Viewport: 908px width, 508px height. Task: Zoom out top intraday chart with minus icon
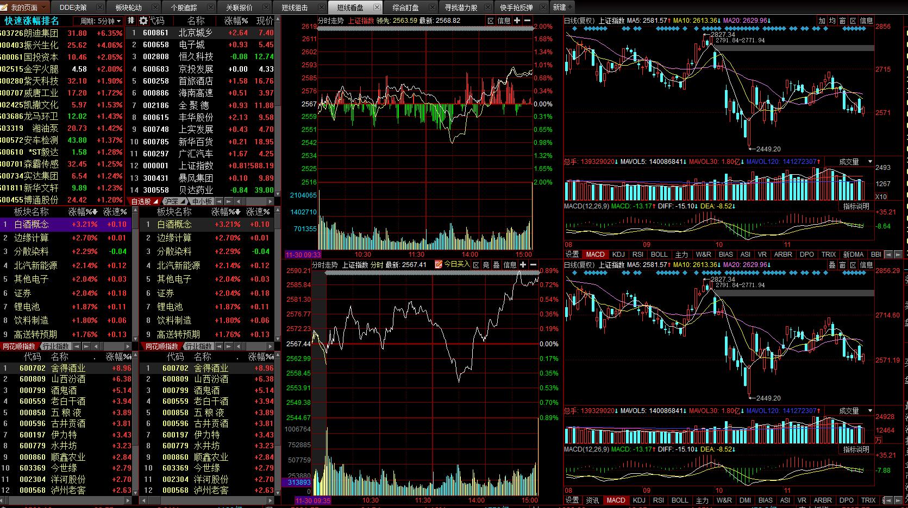(x=527, y=21)
